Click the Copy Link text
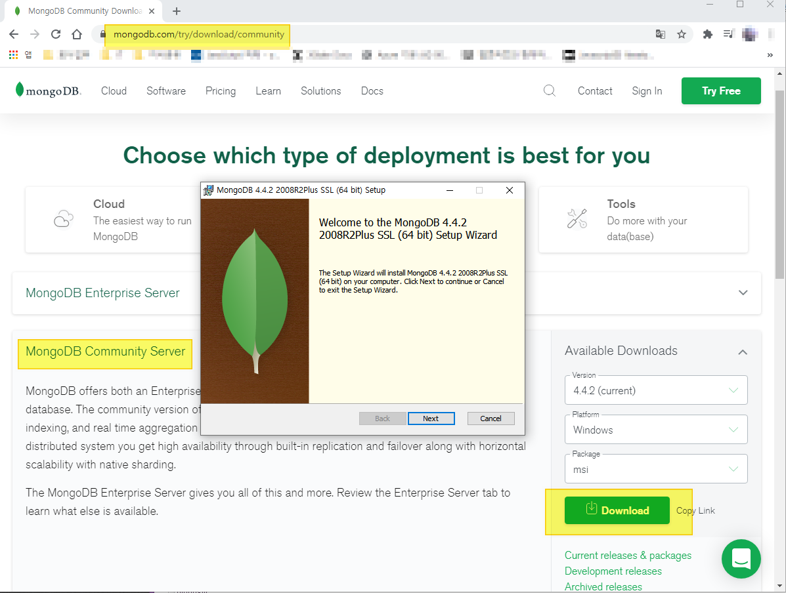Viewport: 786px width, 593px height. click(695, 510)
